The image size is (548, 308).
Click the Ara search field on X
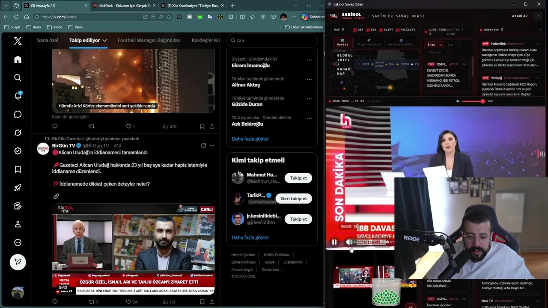[272, 40]
